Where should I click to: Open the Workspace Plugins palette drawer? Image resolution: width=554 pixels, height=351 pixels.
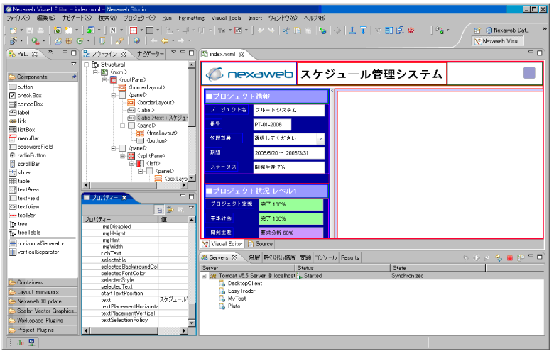point(43,321)
